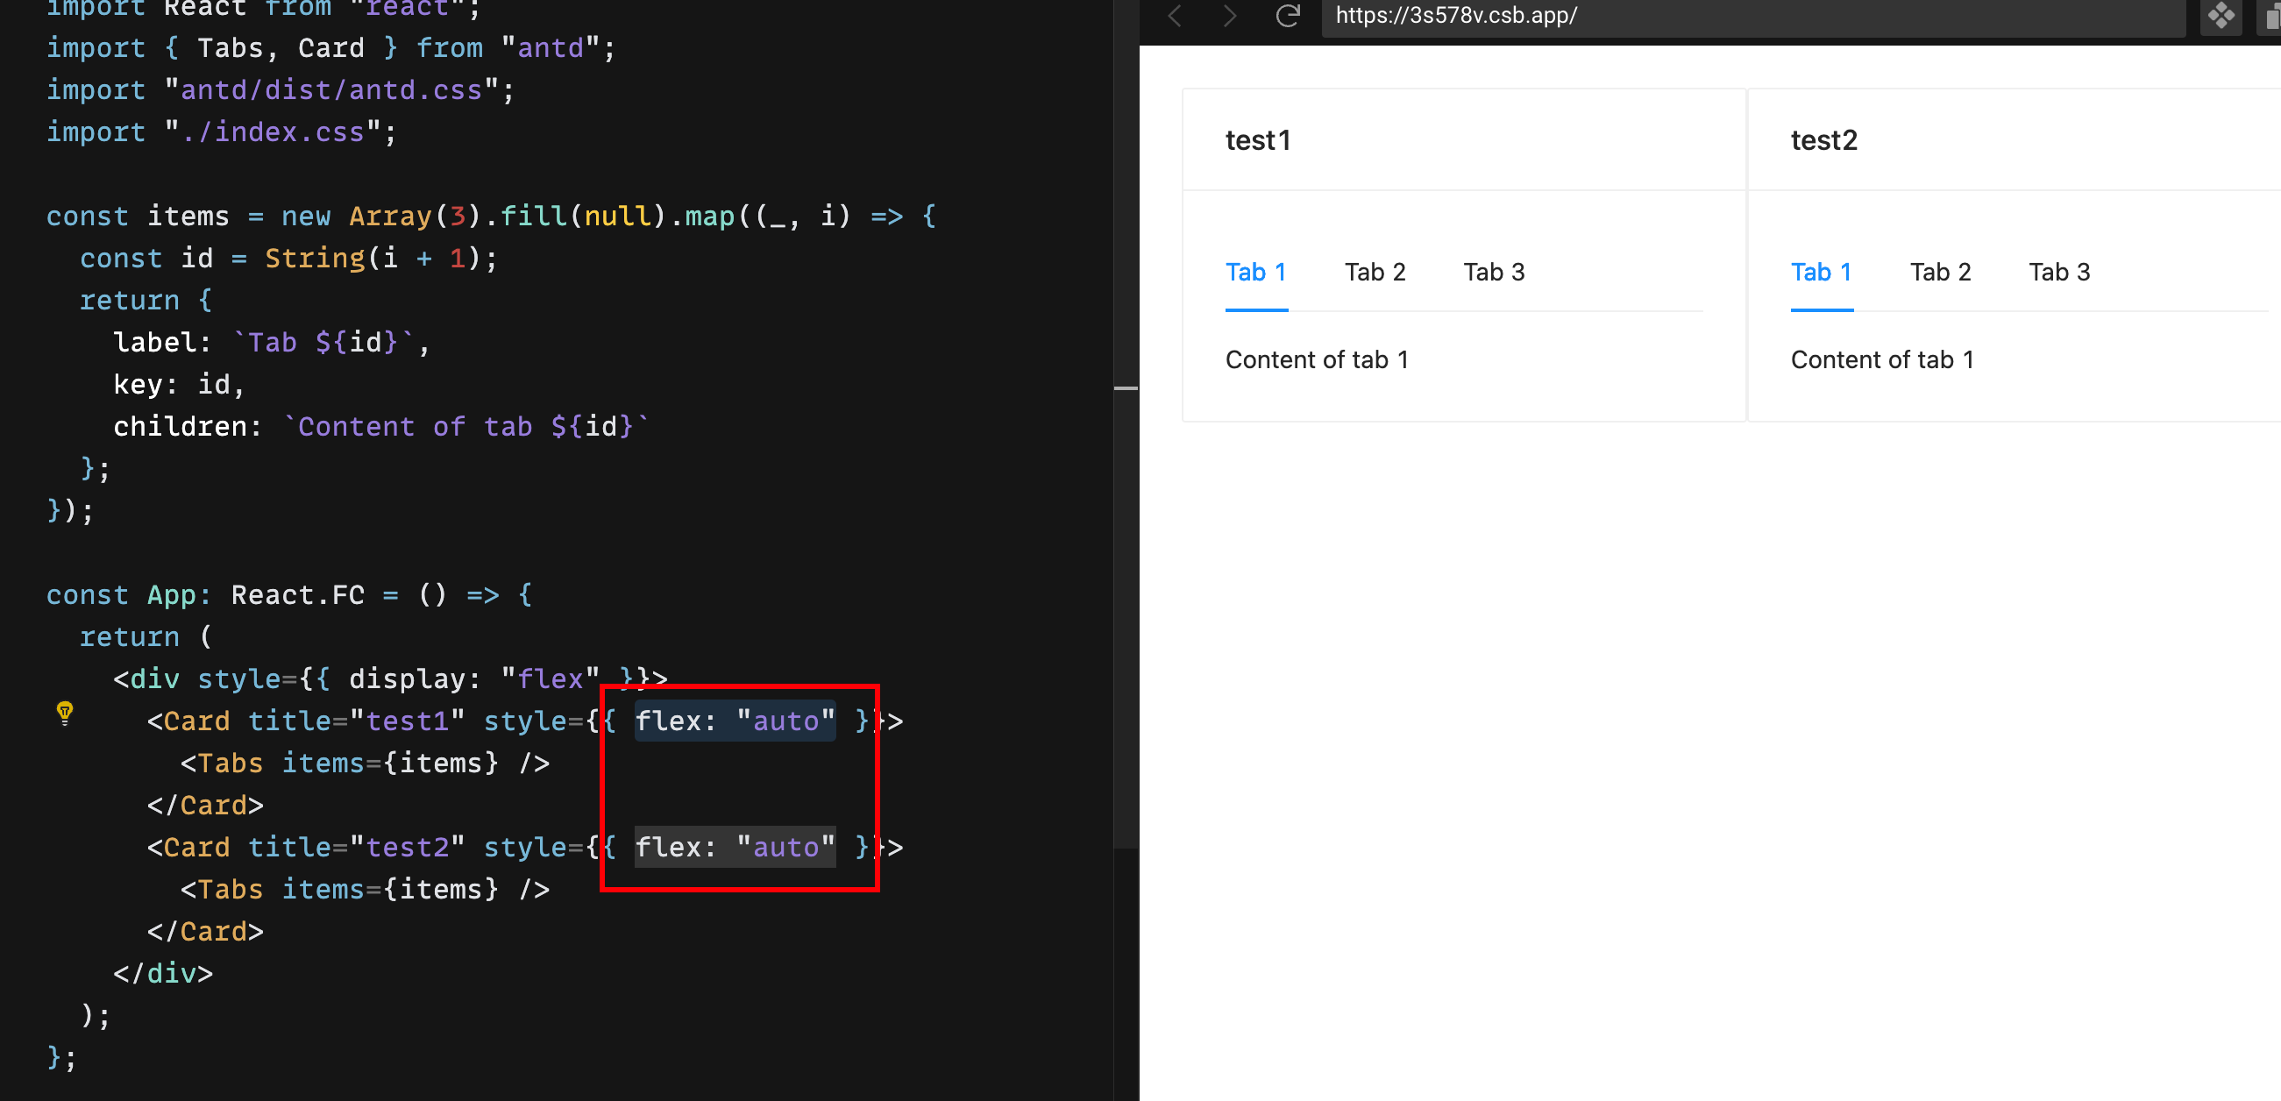
Task: Select Tab 3 in the test2 card
Action: coord(2059,272)
